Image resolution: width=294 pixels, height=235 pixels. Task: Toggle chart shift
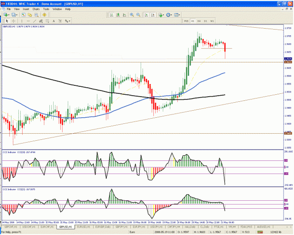pos(153,15)
